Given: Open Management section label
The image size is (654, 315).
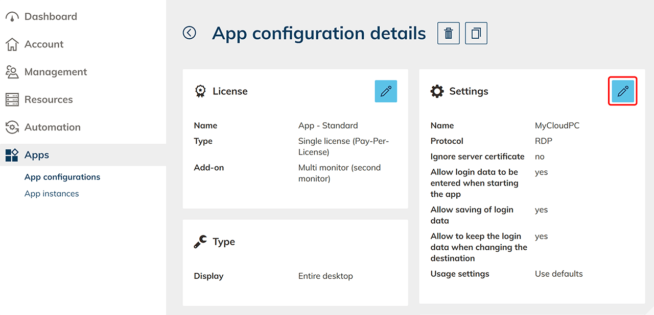Looking at the screenshot, I should [x=56, y=72].
